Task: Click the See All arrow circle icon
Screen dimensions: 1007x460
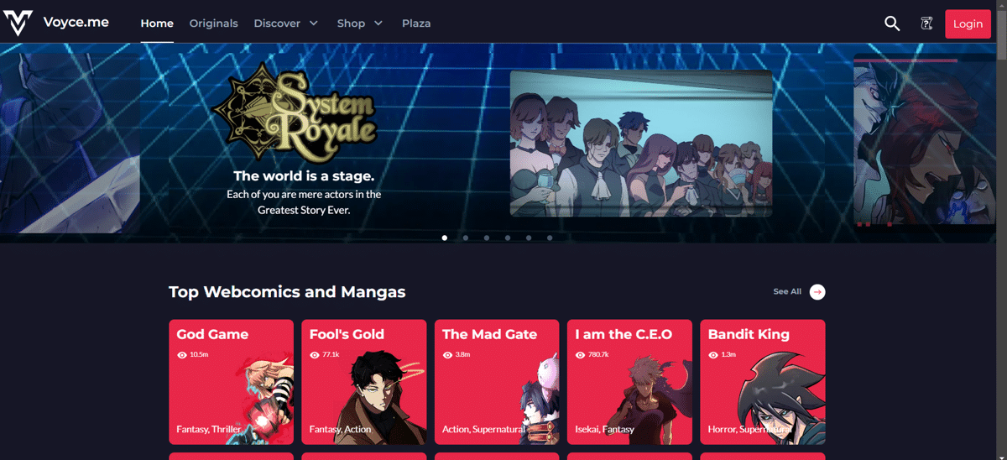Action: [817, 291]
